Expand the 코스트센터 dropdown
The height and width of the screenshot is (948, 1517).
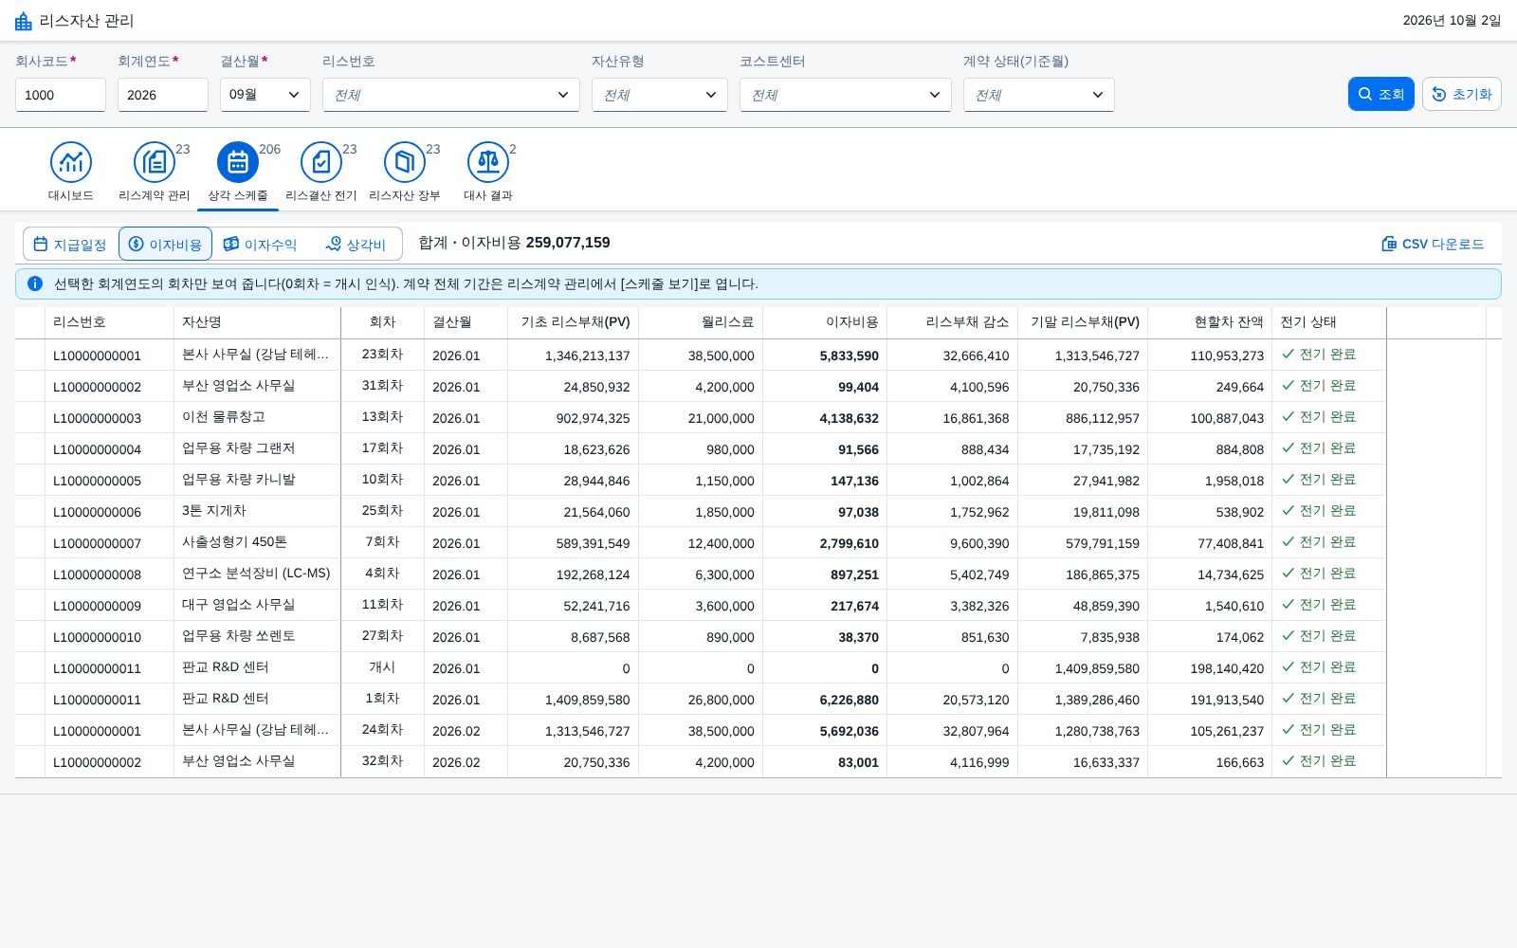(x=846, y=95)
